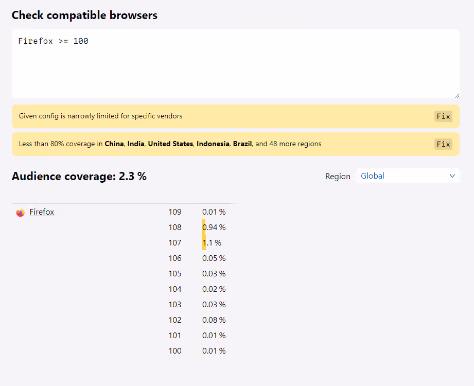Click 'United States' in the coverage warning
This screenshot has height=386, width=474.
tap(170, 144)
